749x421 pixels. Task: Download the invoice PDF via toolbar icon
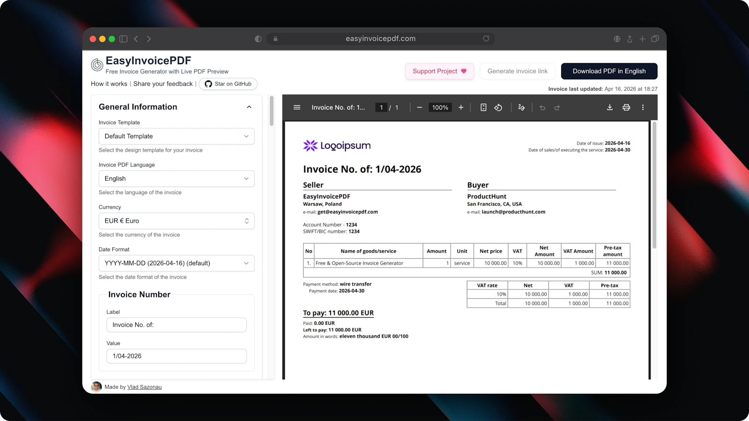point(609,107)
